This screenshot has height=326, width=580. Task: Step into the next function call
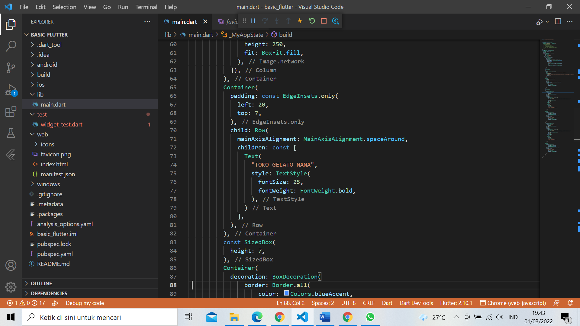(x=277, y=21)
